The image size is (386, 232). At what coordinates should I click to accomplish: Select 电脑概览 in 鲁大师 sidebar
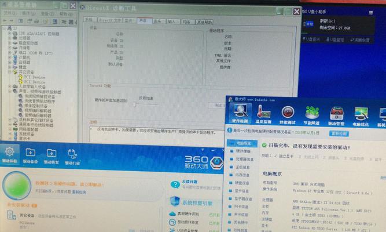pyautogui.click(x=242, y=143)
